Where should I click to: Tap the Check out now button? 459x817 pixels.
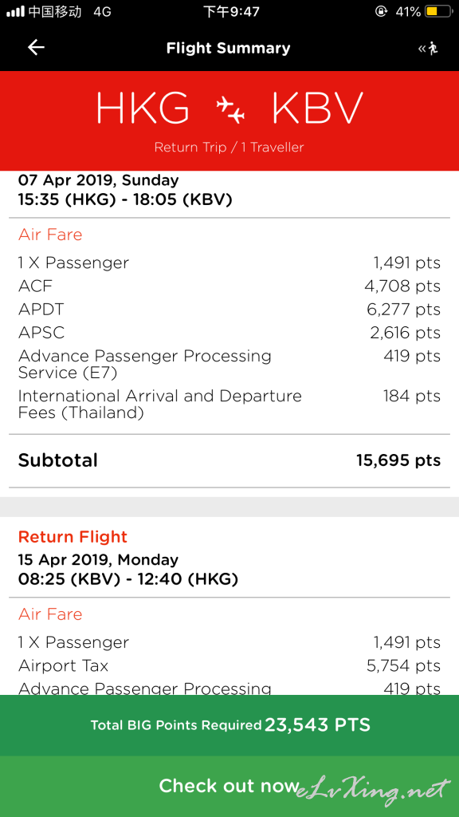point(229,786)
